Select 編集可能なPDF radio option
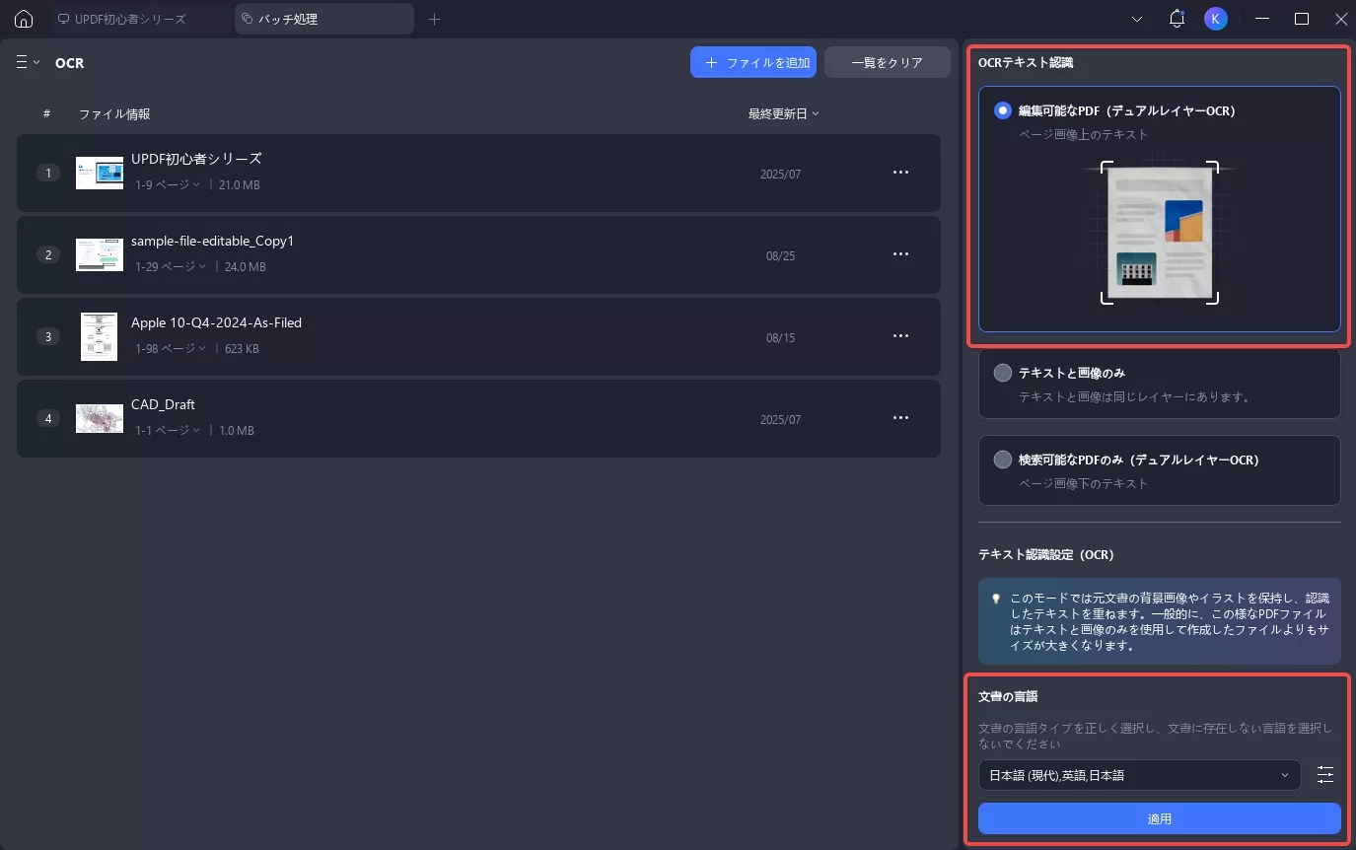 point(1003,110)
